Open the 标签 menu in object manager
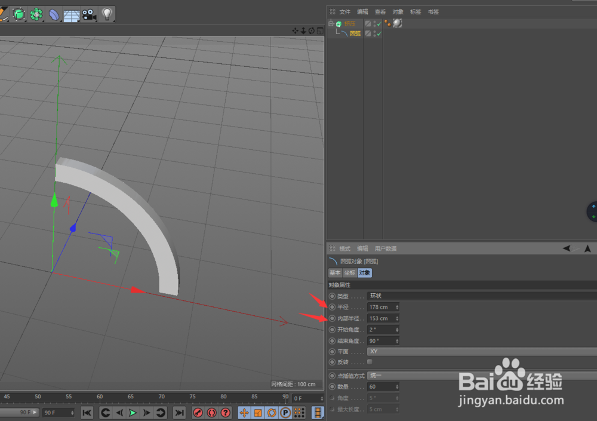Viewport: 597px width, 421px height. 416,12
